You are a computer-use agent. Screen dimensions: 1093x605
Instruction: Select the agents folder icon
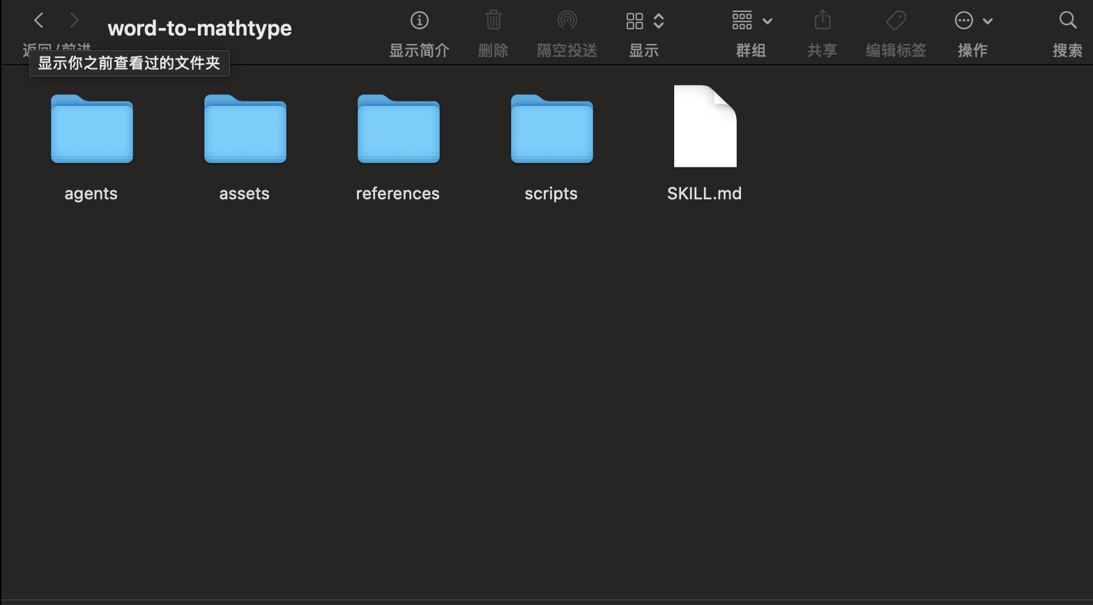(92, 129)
